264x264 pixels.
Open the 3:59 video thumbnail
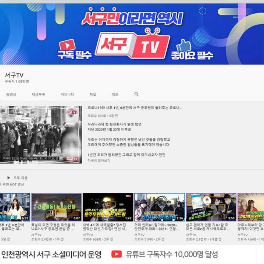(211, 207)
